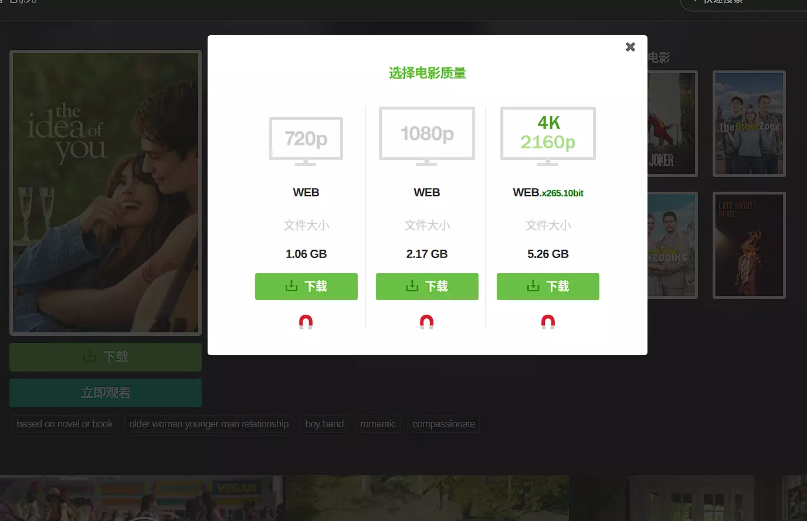Select the 'older woman younger man relationship' tag
The image size is (807, 521).
[x=209, y=424]
